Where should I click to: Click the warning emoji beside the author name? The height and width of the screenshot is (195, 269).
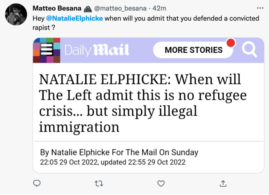(88, 8)
